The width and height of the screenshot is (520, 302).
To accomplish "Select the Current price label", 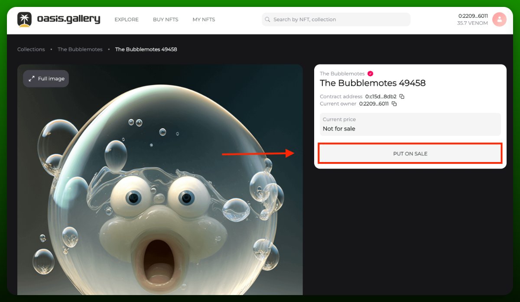I will 339,120.
